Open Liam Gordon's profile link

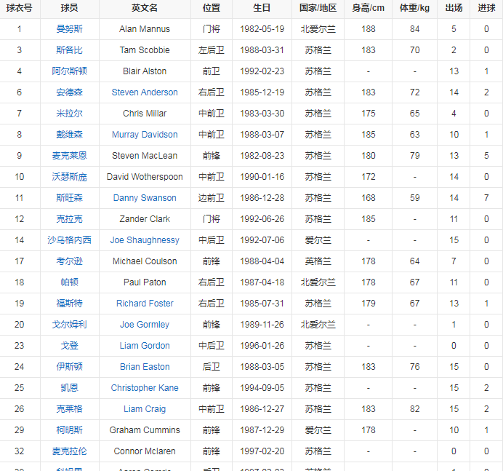coord(144,346)
